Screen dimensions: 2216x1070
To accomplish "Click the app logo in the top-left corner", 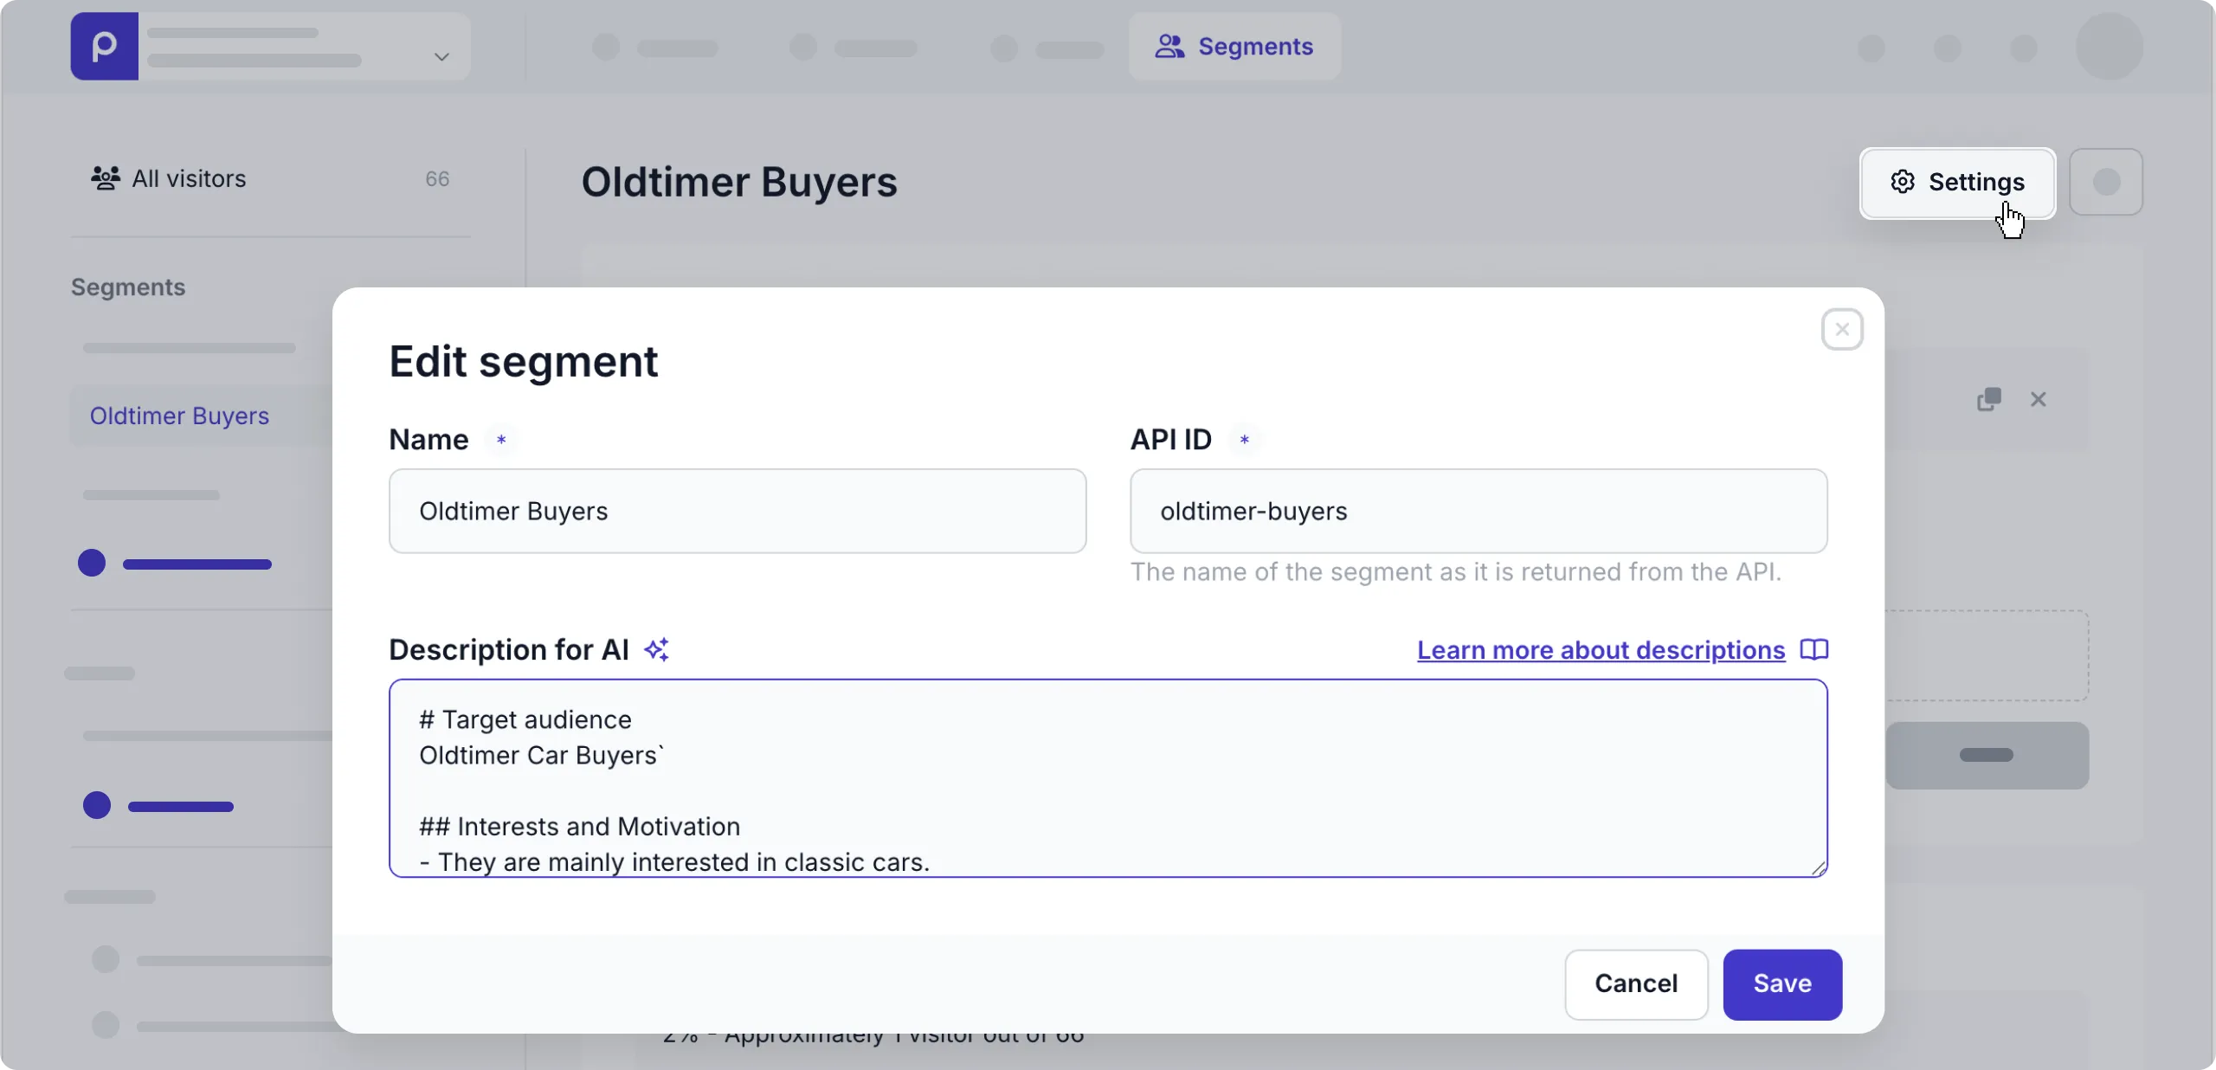I will tap(102, 46).
